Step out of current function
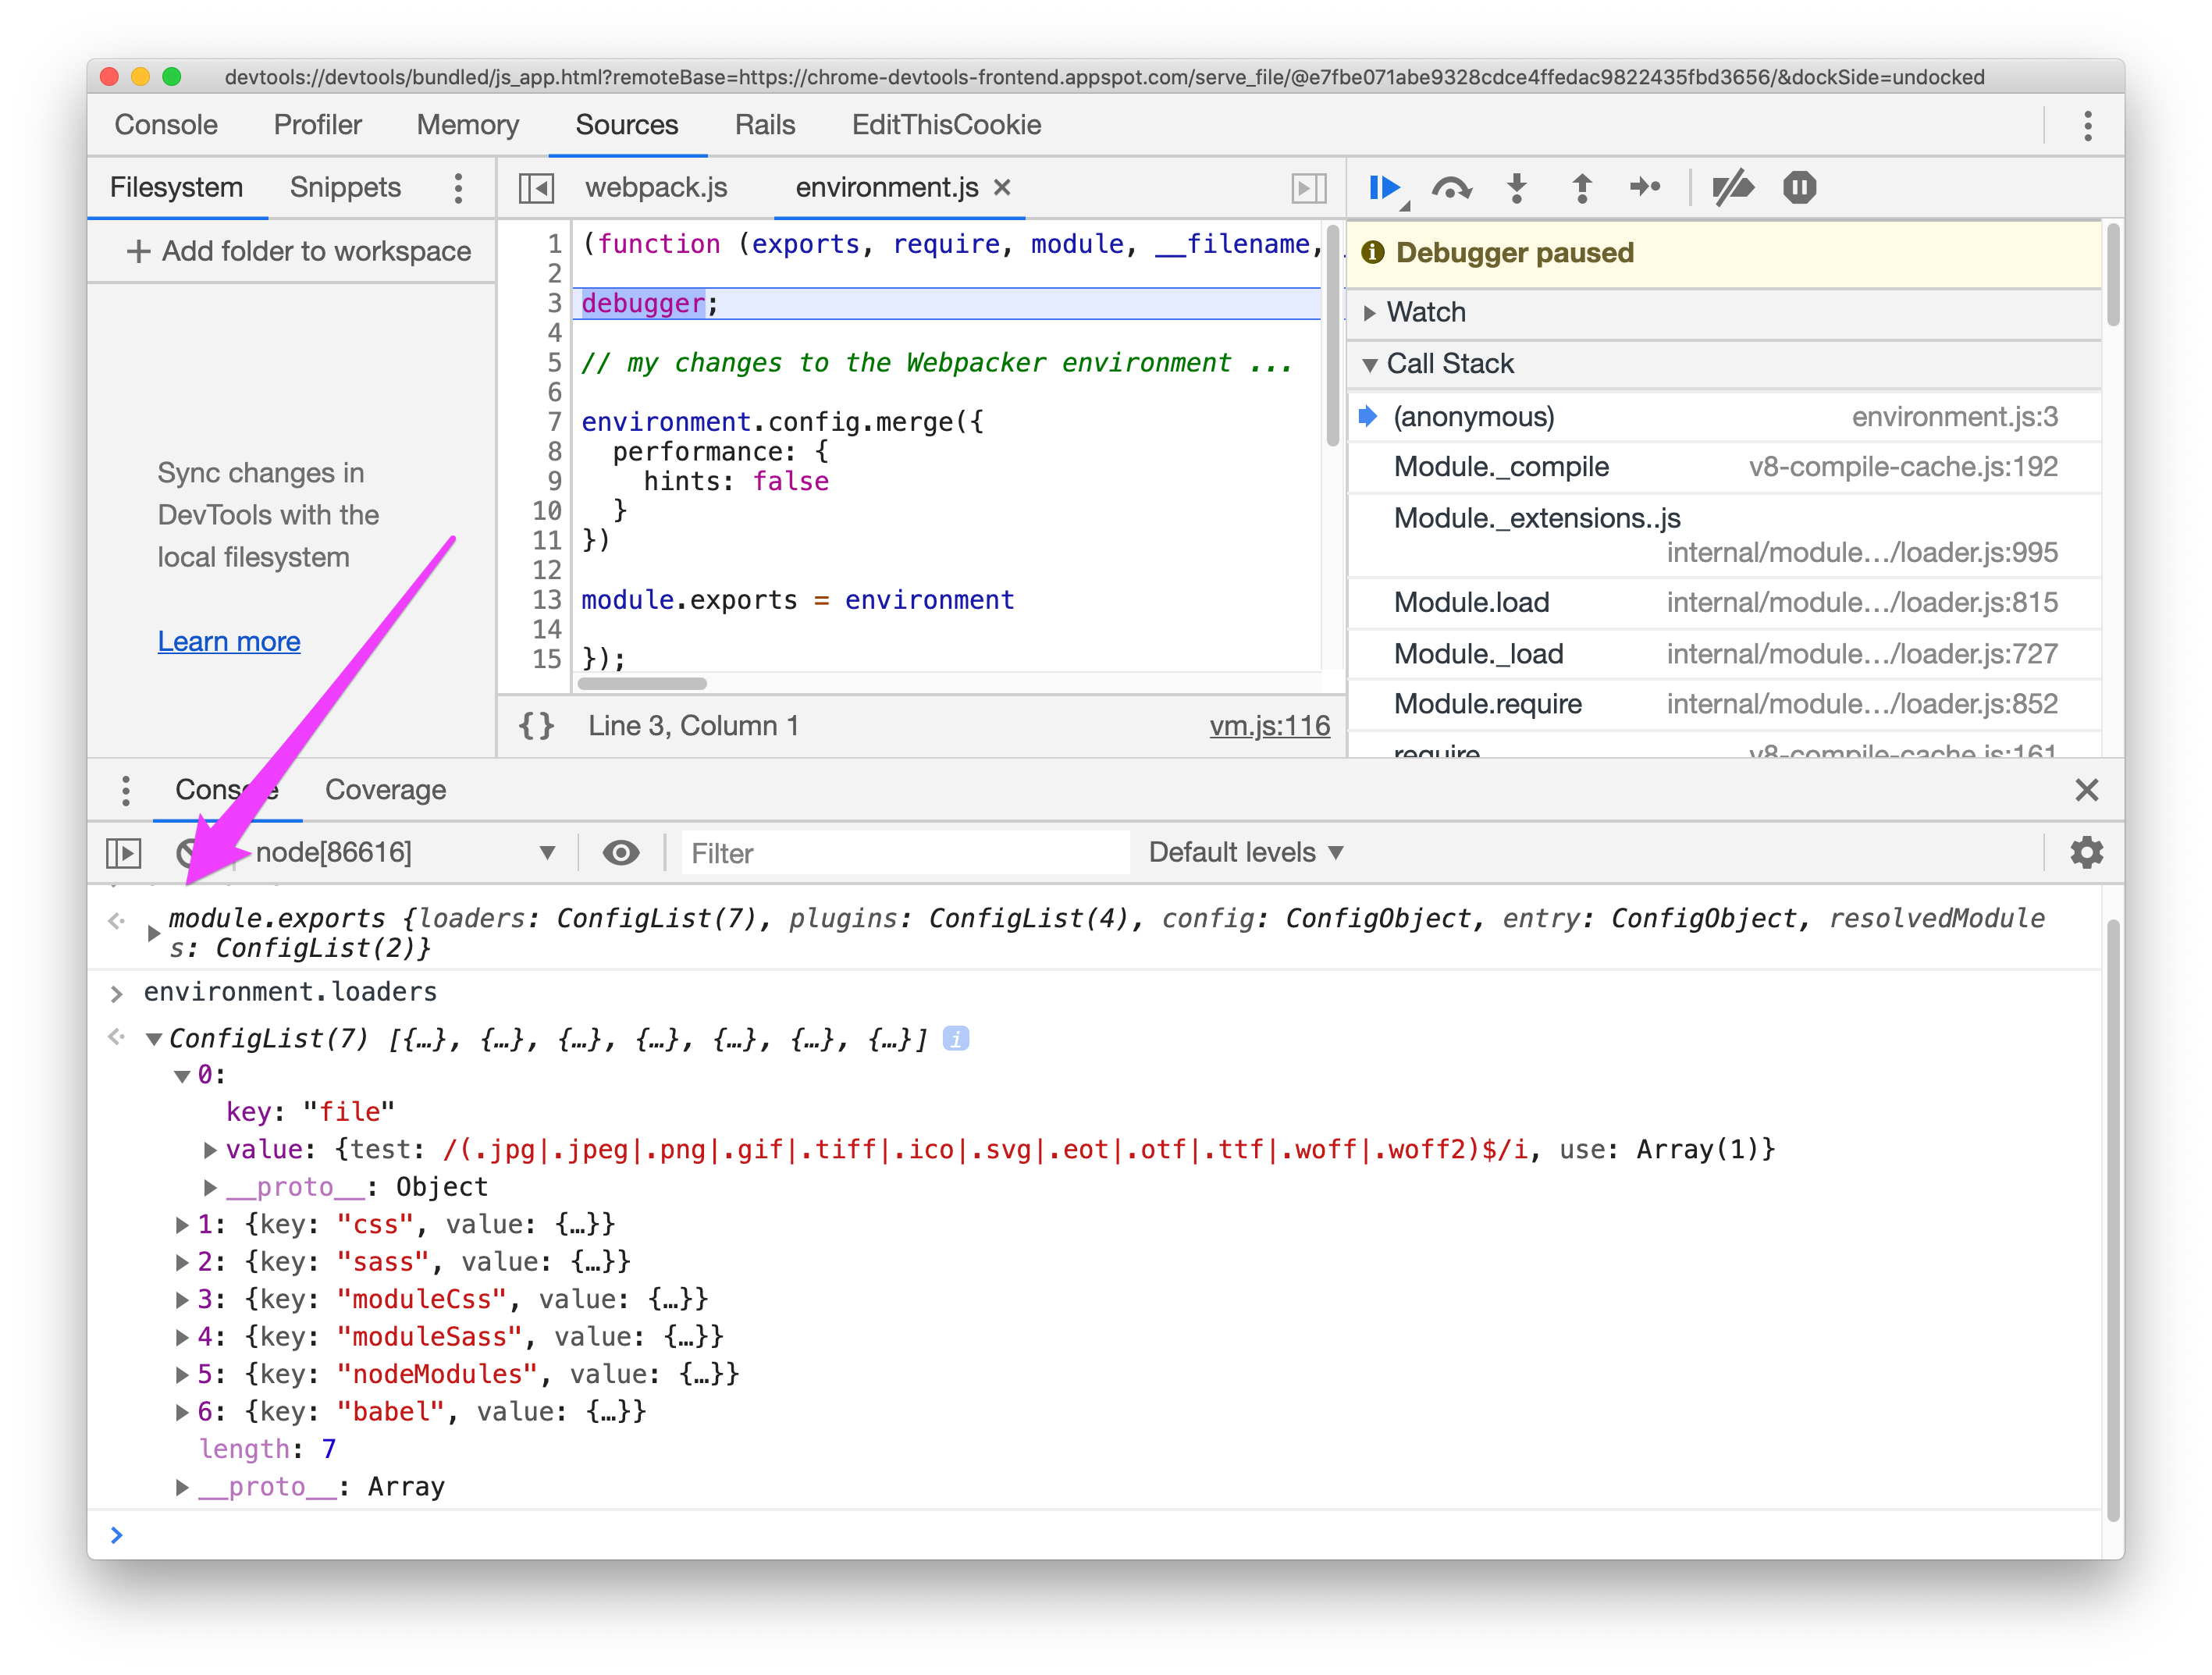 pos(1582,188)
